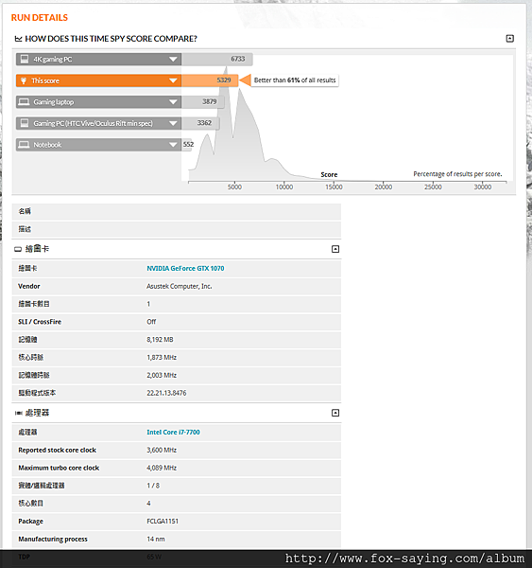
Task: Click the trophy icon beside This score
Action: click(x=24, y=80)
